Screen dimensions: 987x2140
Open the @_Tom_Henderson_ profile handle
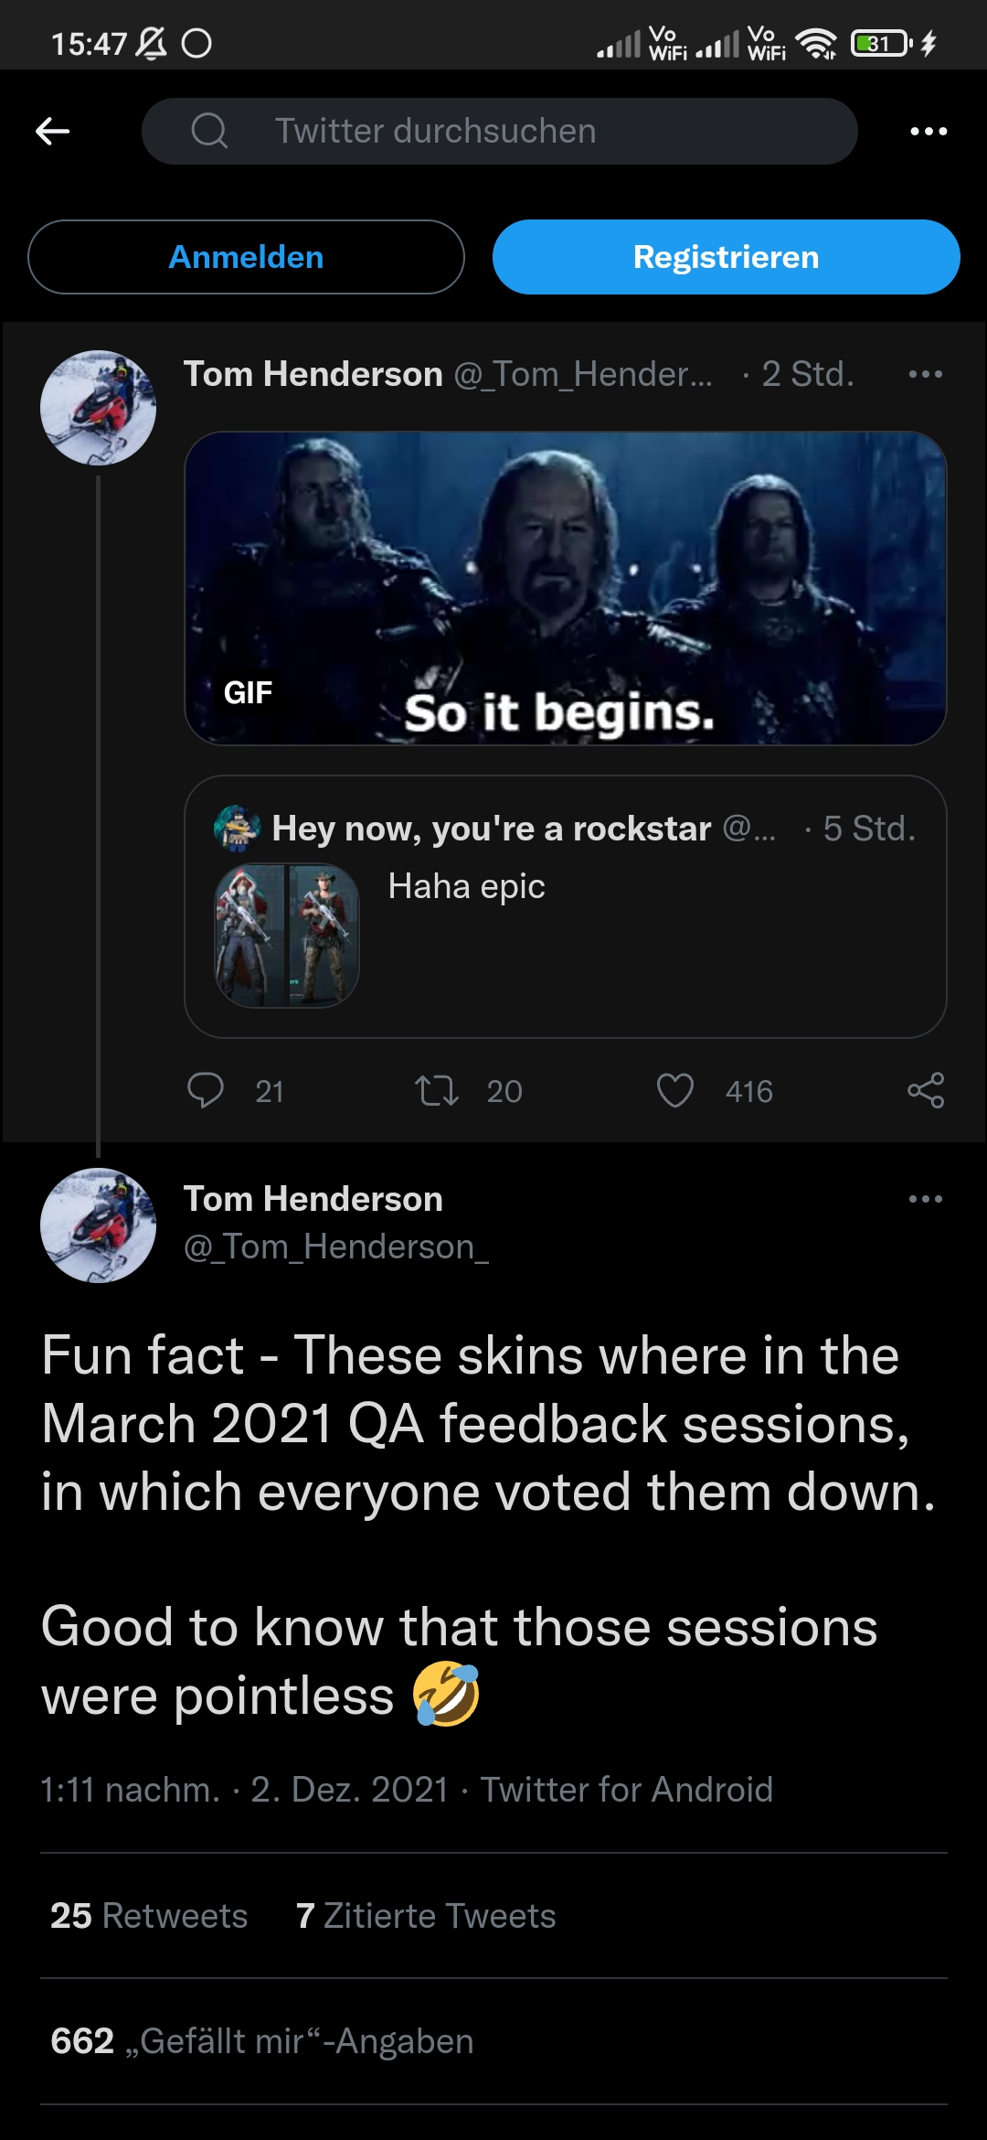(336, 1247)
